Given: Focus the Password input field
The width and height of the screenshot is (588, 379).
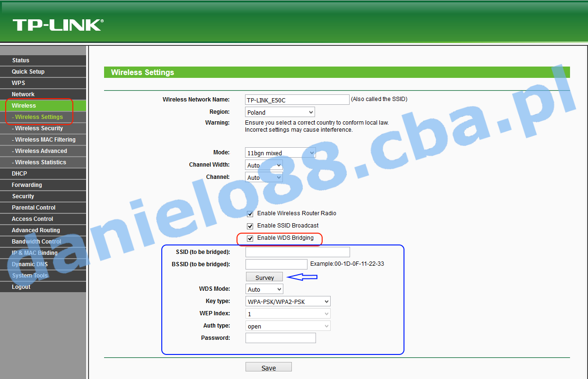Looking at the screenshot, I should [x=281, y=338].
